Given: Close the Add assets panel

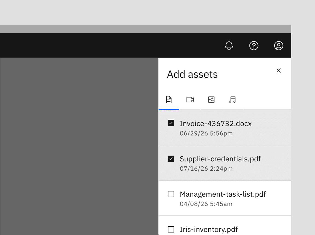Looking at the screenshot, I should coord(279,70).
